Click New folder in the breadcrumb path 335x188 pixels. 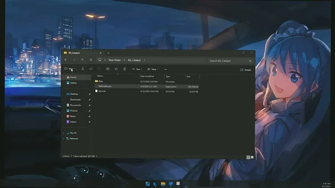(115, 60)
